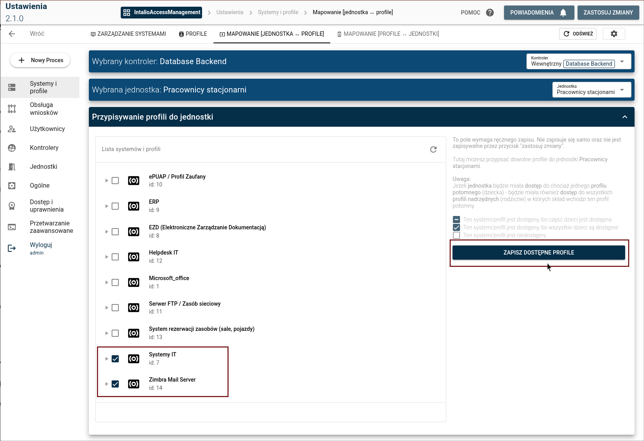Viewport: 644px width, 441px height.
Task: Open Kontrolery in the sidebar
Action: tap(40, 148)
